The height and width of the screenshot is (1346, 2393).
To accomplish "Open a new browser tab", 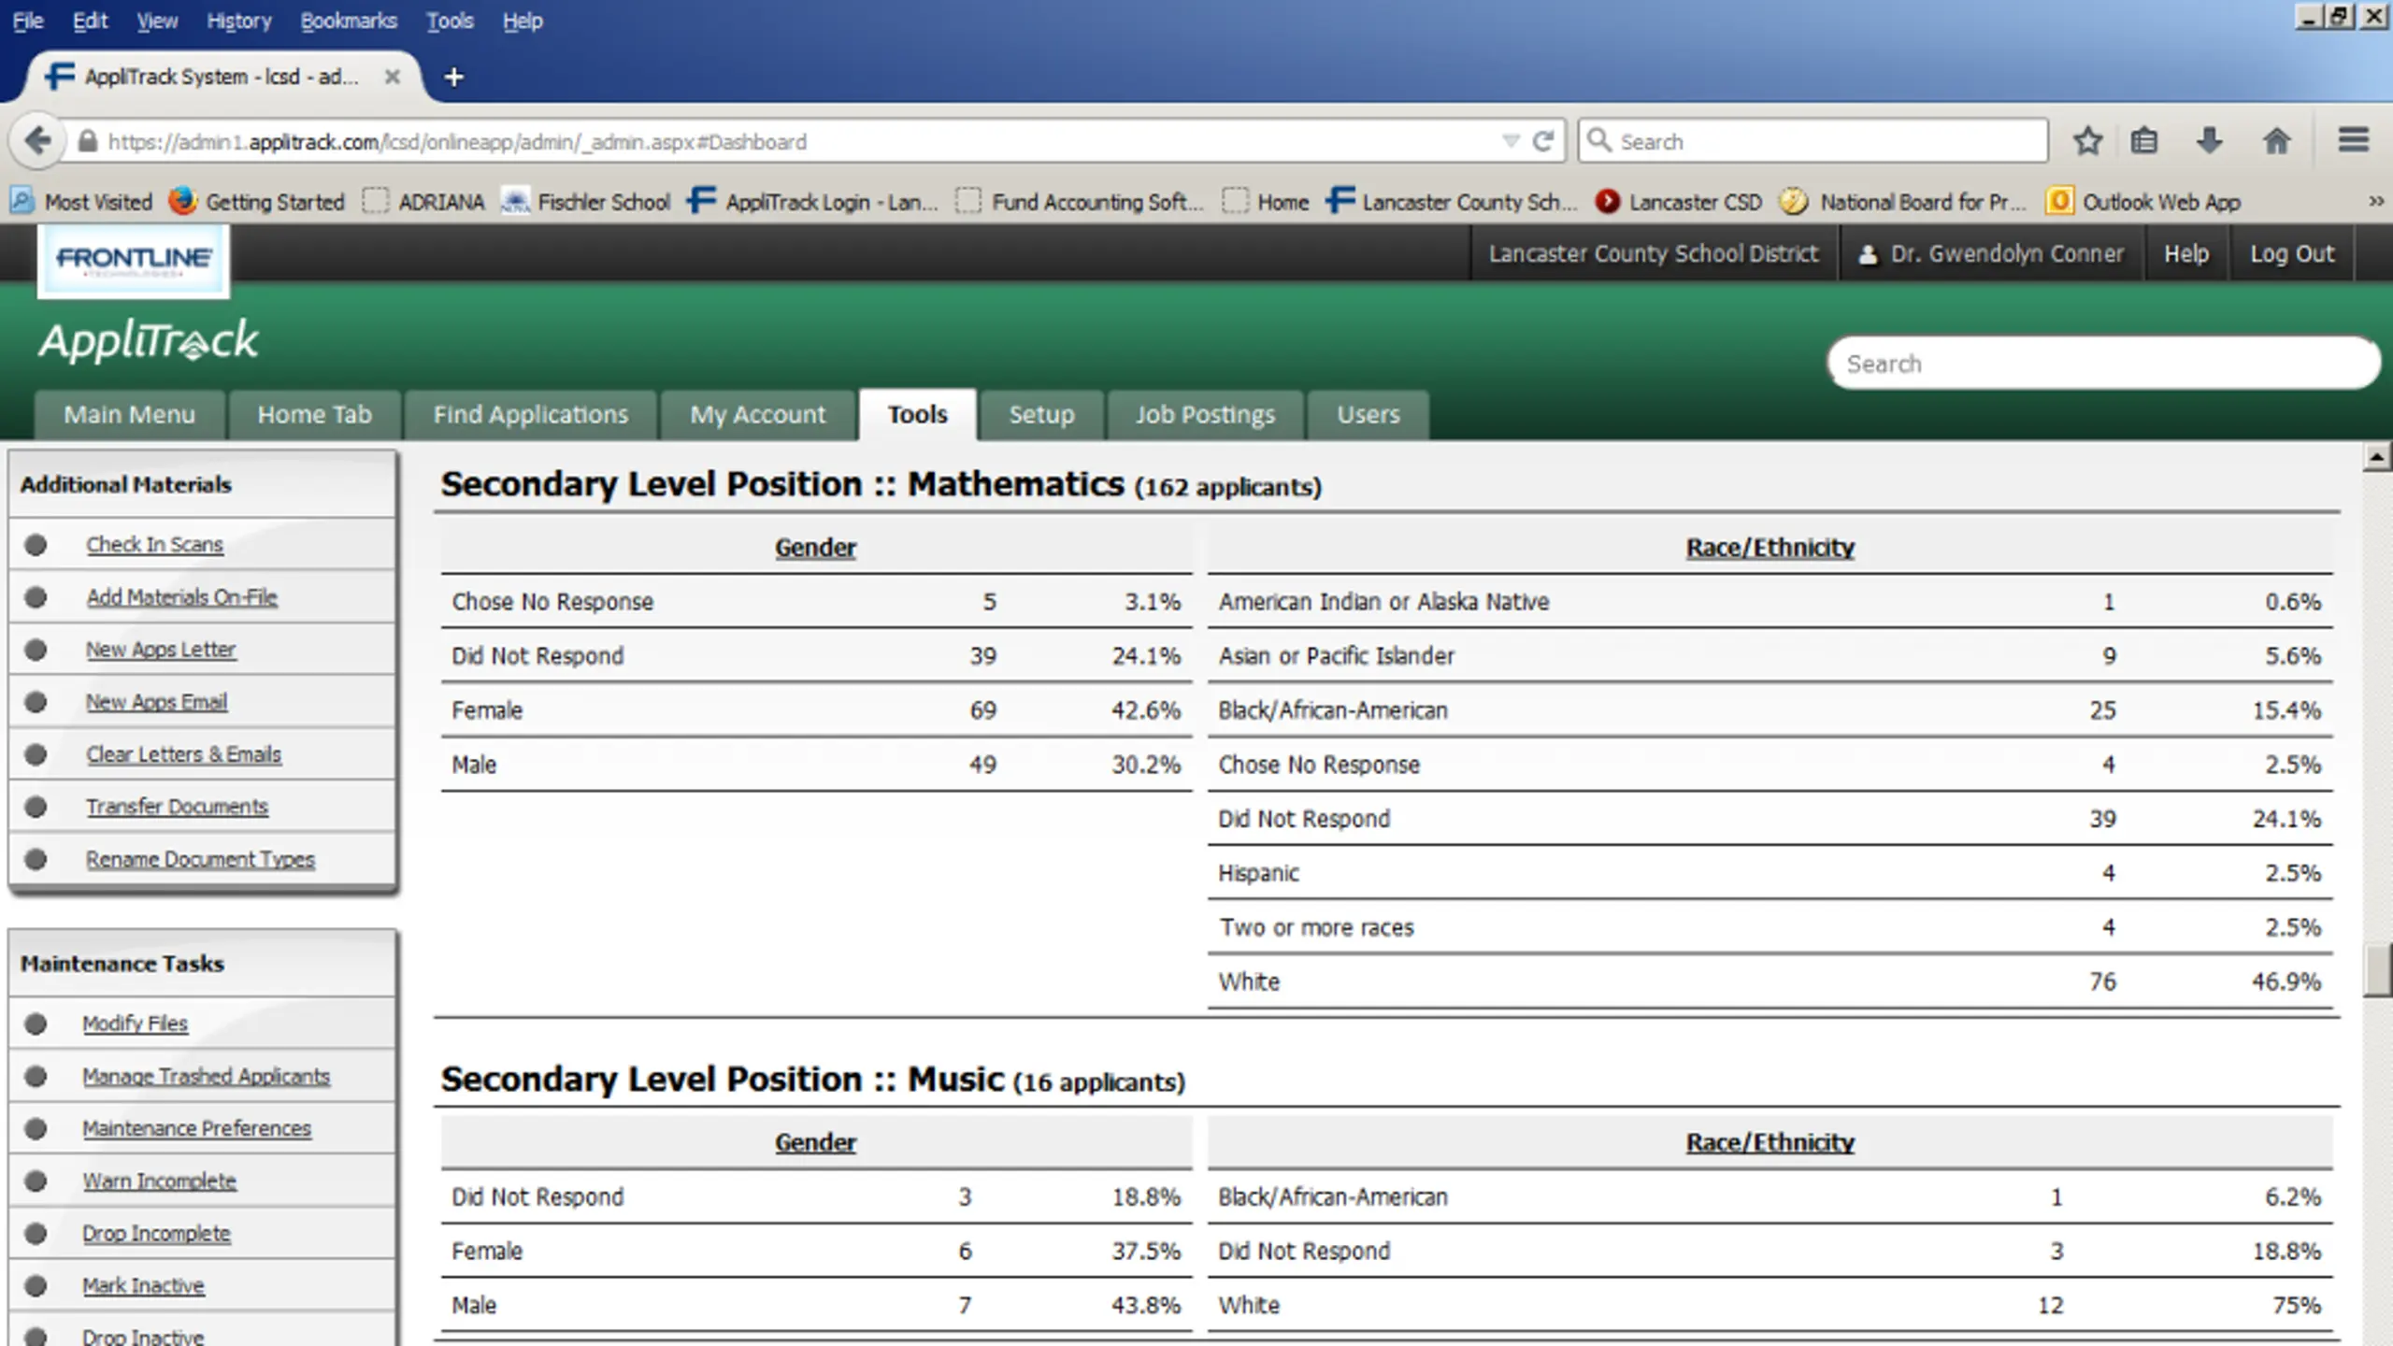I will [x=454, y=77].
